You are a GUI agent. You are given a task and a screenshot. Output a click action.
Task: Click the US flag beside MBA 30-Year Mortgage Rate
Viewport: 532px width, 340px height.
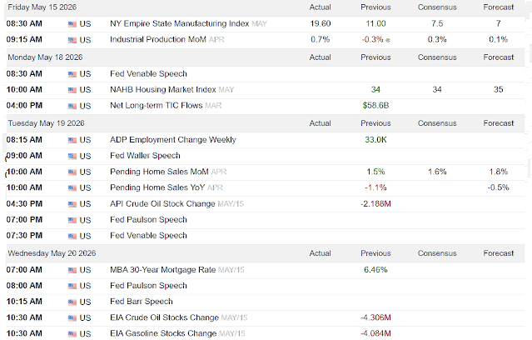click(72, 270)
